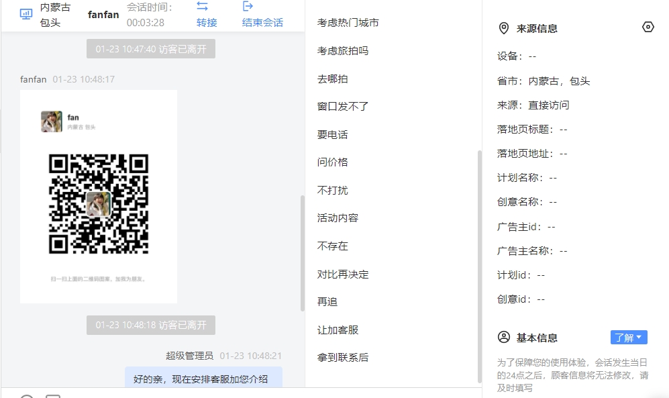Click the 计划名称 field
Viewport: 669px width, 398px height.
[x=527, y=178]
